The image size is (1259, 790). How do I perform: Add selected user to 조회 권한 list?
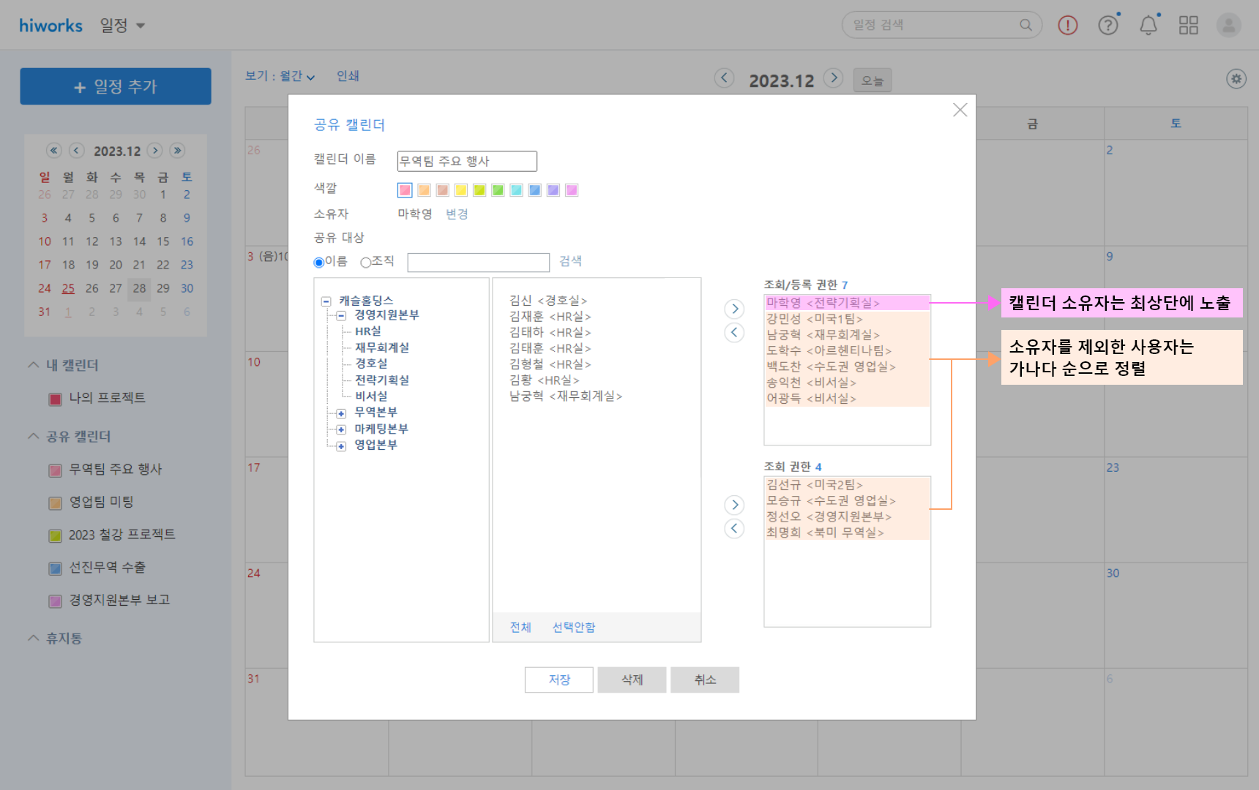(734, 505)
